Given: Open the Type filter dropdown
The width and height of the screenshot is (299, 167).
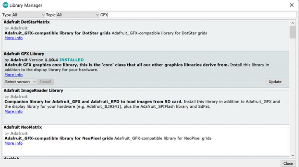Looking at the screenshot, I should [x=28, y=15].
